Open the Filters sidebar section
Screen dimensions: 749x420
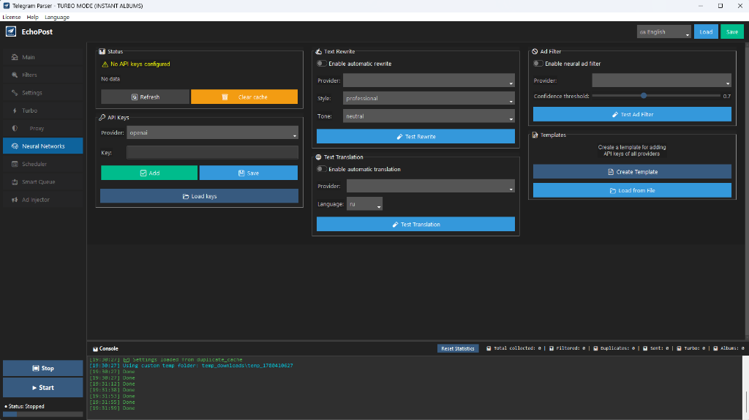(42, 75)
